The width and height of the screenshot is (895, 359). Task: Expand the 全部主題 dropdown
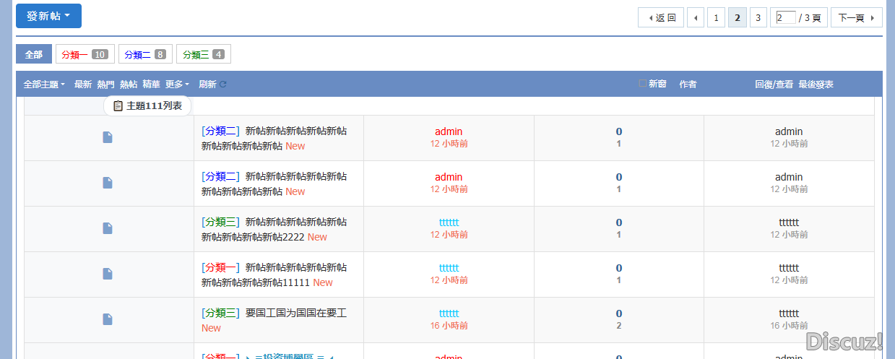[x=44, y=85]
